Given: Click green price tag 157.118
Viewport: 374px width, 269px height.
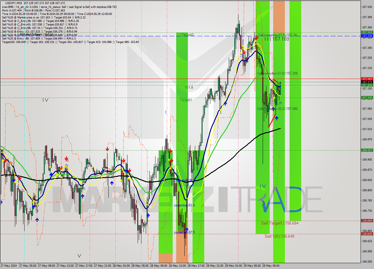Looking at the screenshot, I should point(367,98).
